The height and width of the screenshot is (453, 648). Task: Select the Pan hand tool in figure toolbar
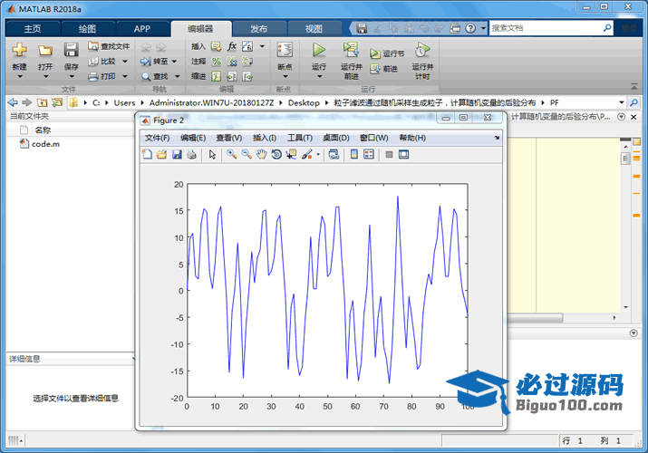[261, 155]
